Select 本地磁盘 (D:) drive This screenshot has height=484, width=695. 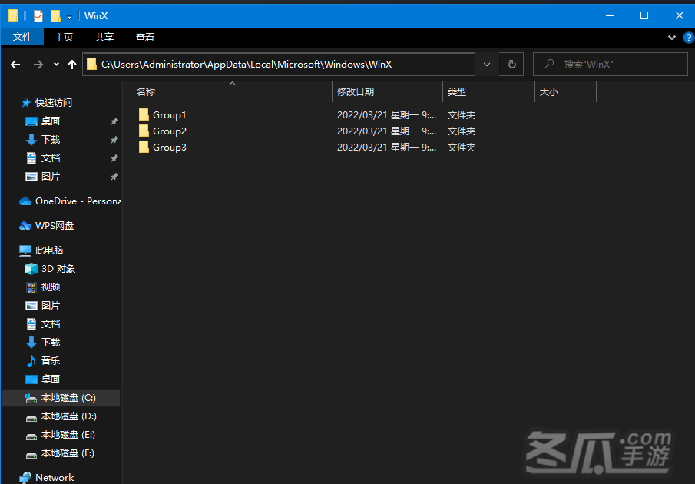pos(68,416)
